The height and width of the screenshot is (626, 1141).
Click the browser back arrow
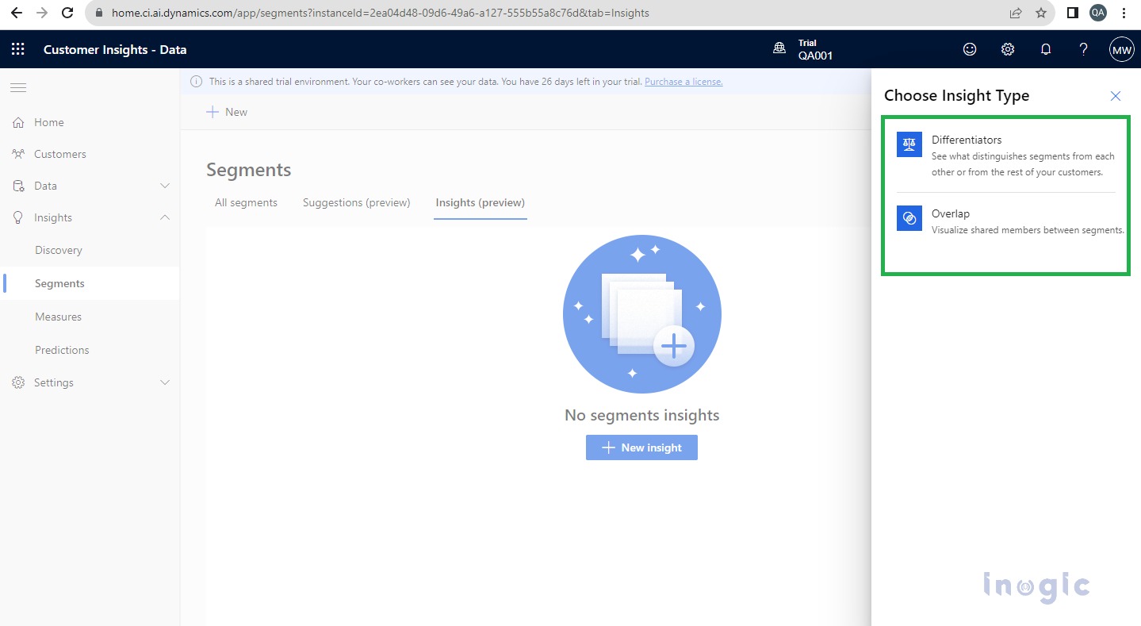pyautogui.click(x=16, y=13)
